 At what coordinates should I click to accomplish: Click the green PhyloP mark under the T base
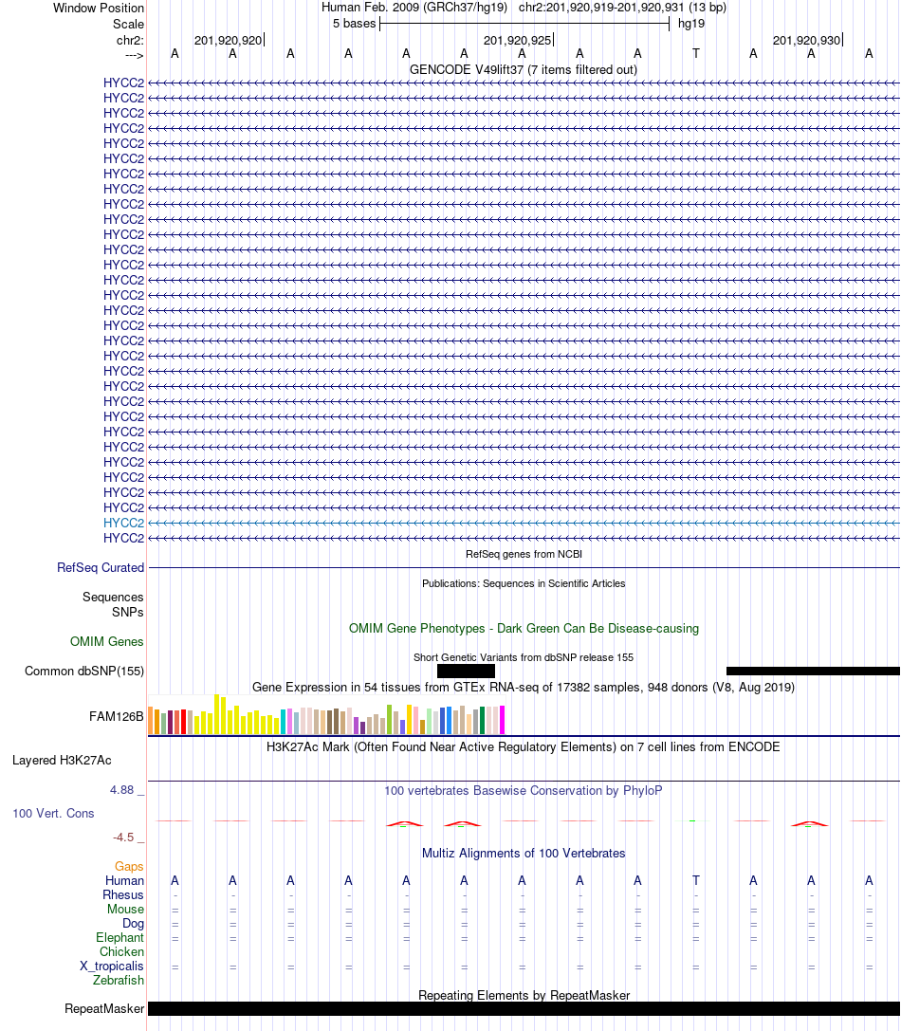click(x=692, y=820)
